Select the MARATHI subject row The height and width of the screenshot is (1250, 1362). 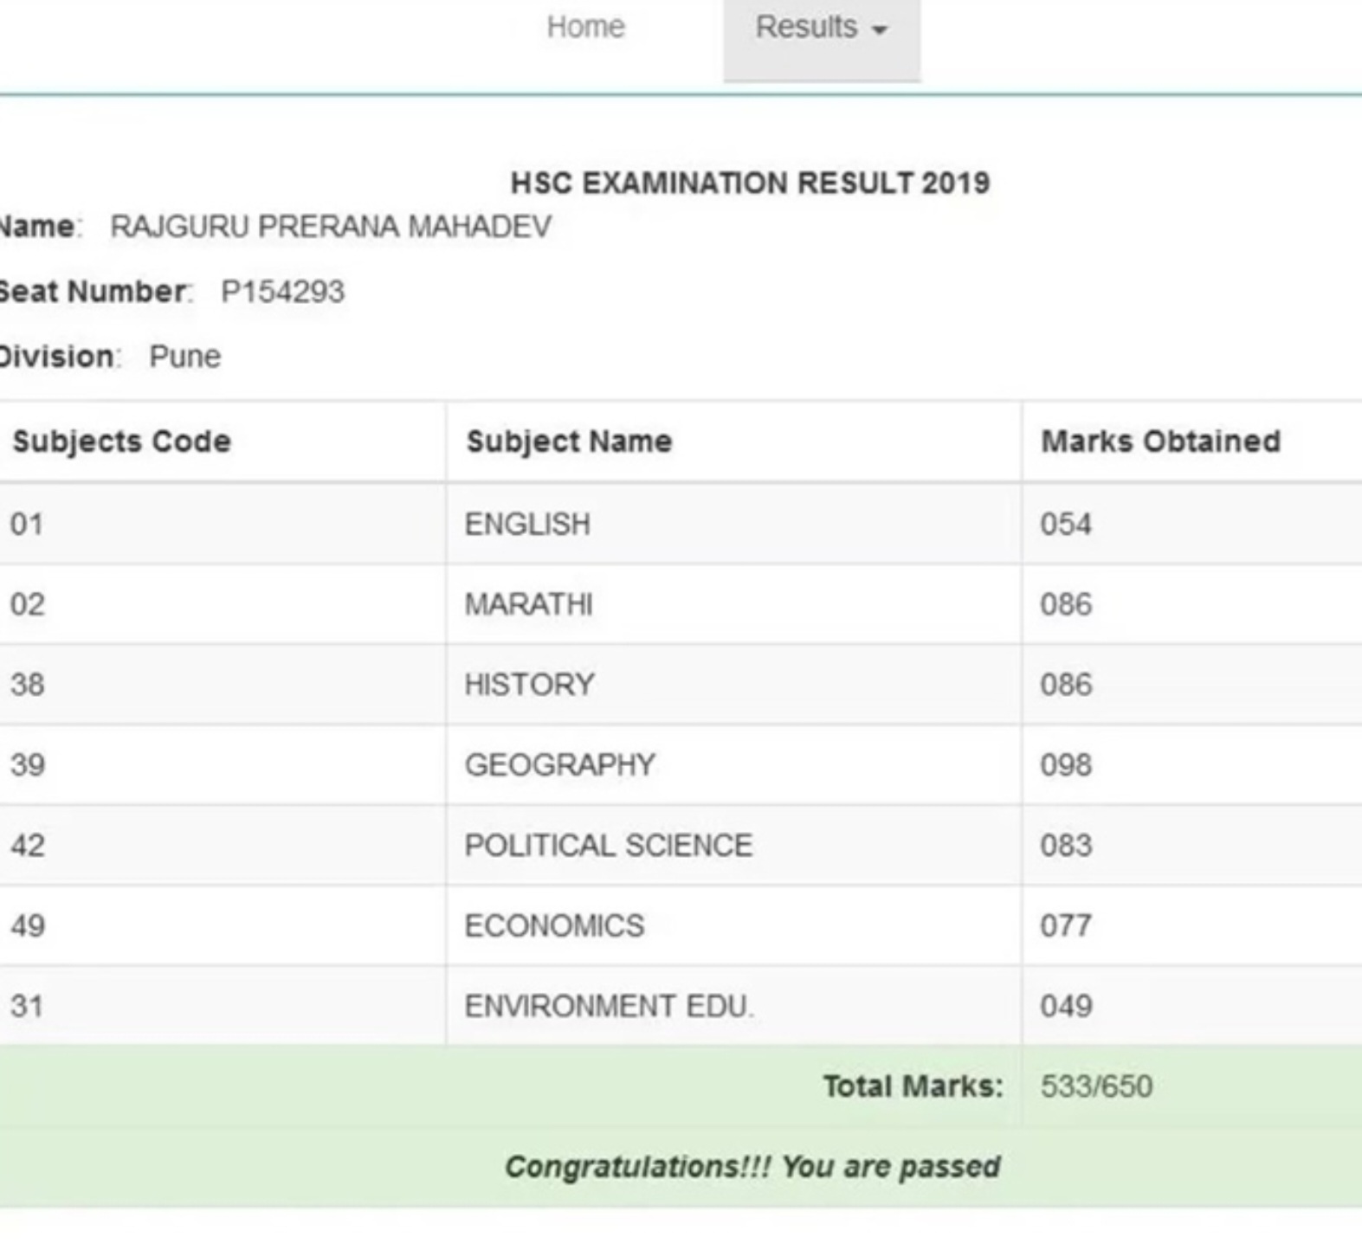click(528, 604)
